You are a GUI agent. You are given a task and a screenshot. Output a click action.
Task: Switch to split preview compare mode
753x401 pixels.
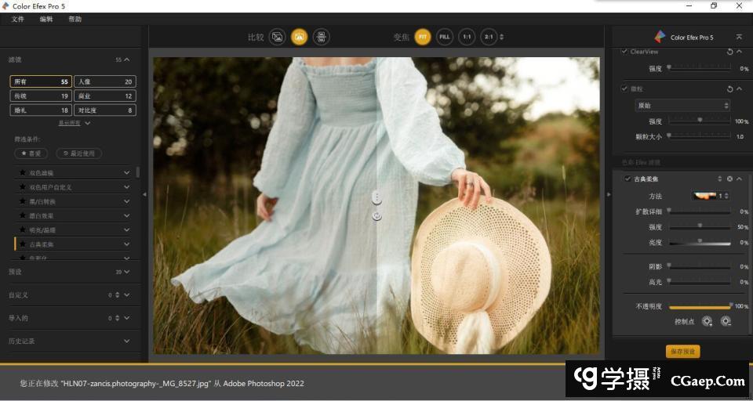[299, 37]
